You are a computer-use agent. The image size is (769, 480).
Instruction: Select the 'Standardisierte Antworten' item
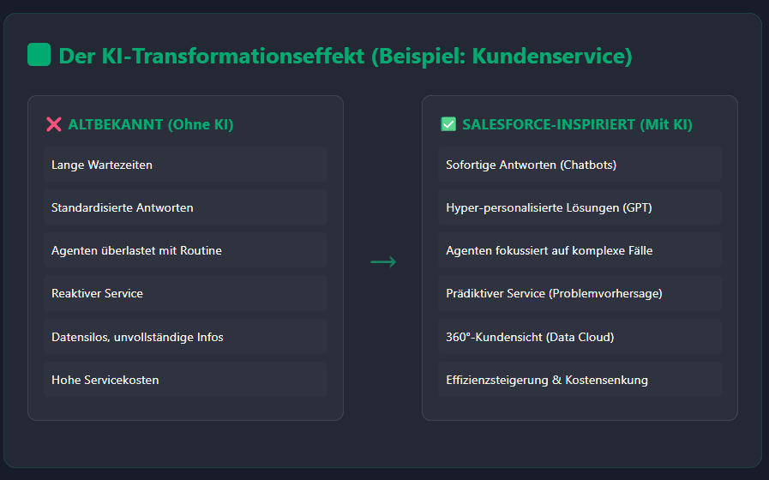[185, 207]
